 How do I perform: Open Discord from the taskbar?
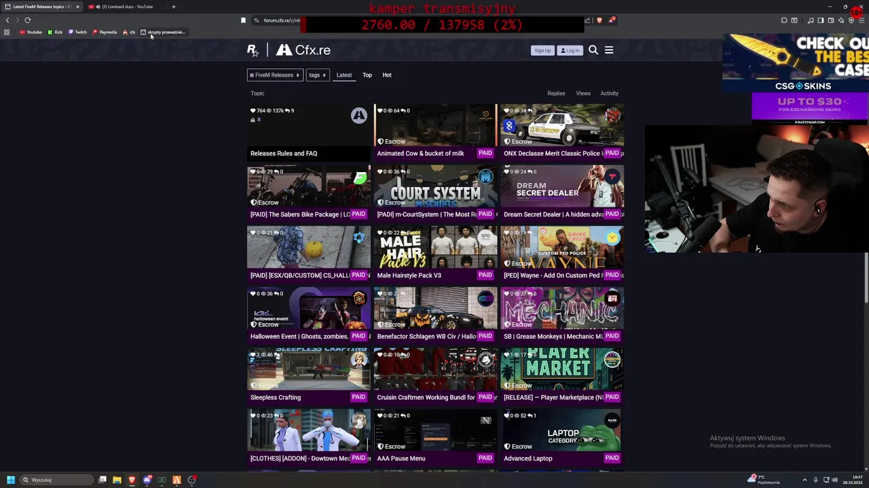click(147, 480)
